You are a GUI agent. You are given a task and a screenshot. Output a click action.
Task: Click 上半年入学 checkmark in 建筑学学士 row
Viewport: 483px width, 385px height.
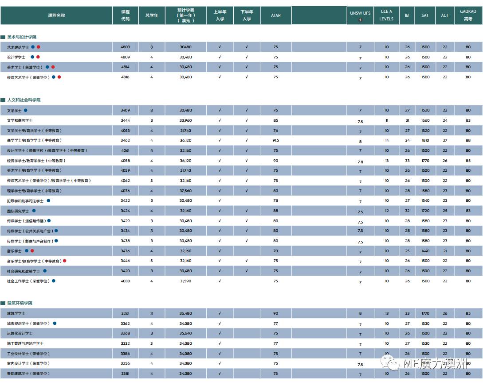[x=220, y=313]
